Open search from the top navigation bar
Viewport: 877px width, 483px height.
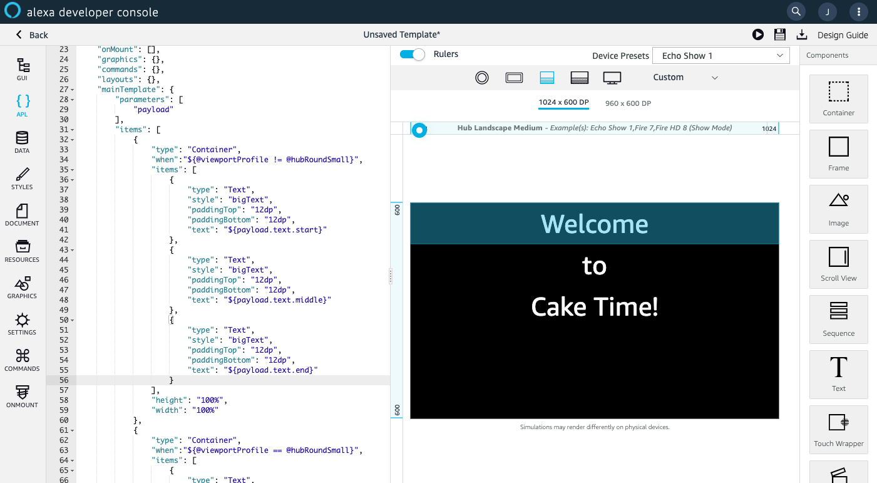coord(796,12)
